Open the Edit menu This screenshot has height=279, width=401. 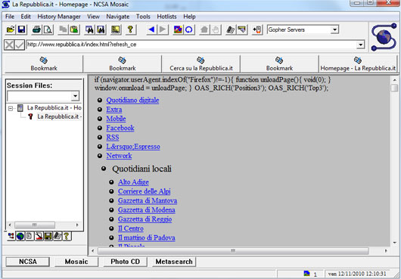(26, 17)
